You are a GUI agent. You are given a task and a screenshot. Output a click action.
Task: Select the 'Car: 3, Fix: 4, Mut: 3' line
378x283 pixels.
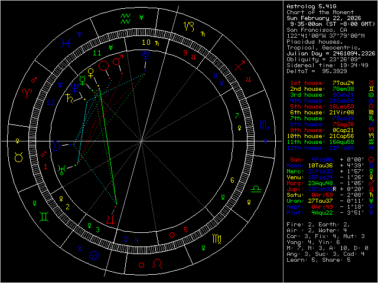click(x=325, y=236)
